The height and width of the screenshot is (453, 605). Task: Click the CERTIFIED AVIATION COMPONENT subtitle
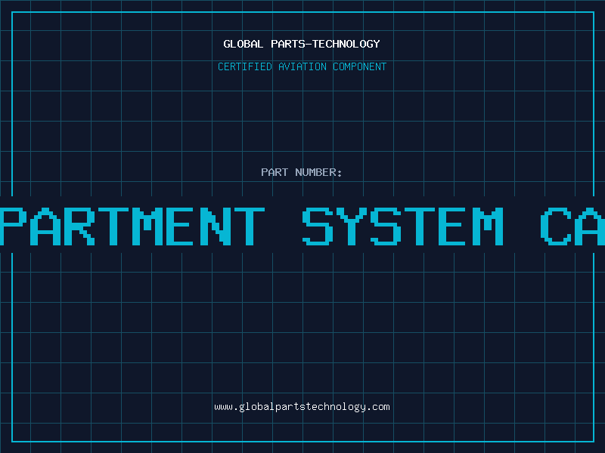(302, 66)
